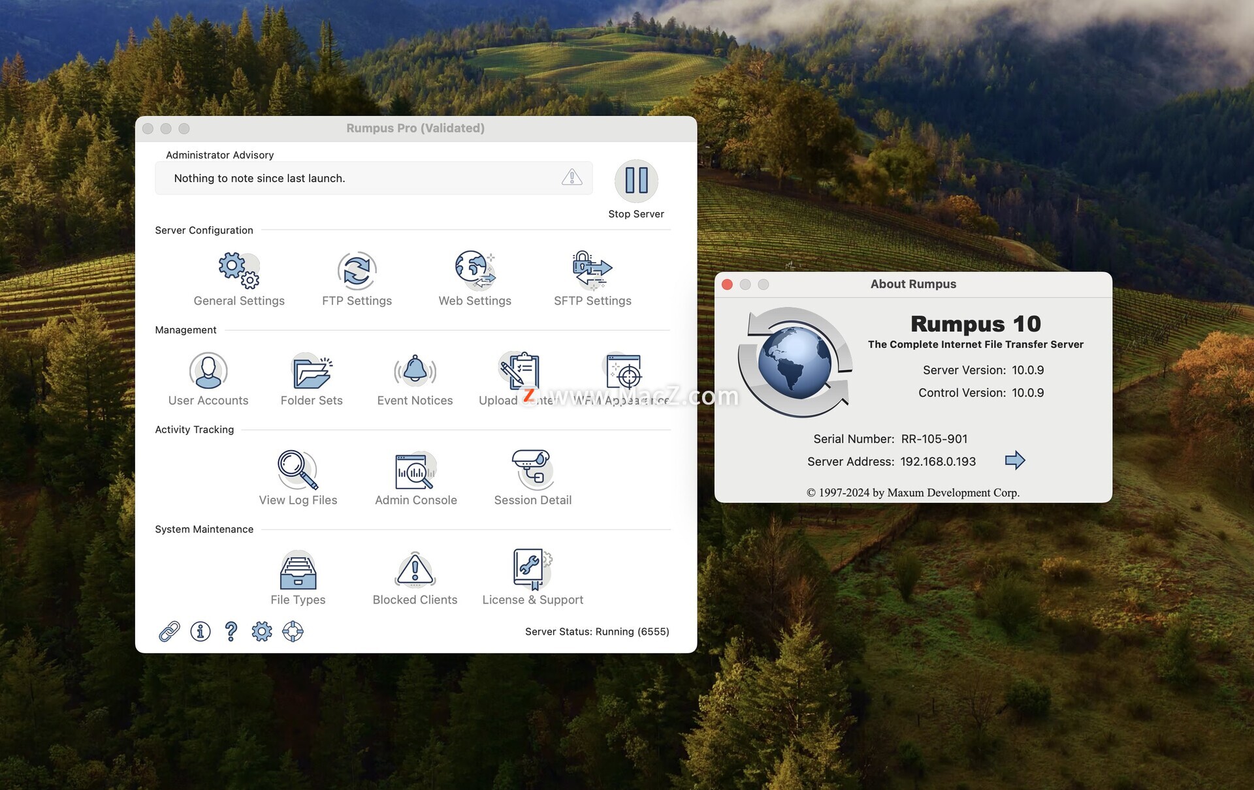Click the Stop Server pause button
The height and width of the screenshot is (790, 1254).
(x=636, y=181)
